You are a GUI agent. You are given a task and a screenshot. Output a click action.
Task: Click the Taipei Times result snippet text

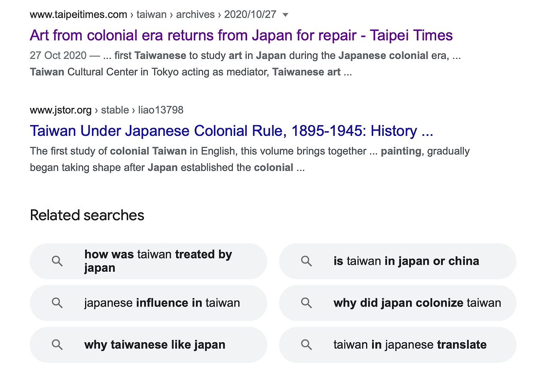pyautogui.click(x=245, y=64)
